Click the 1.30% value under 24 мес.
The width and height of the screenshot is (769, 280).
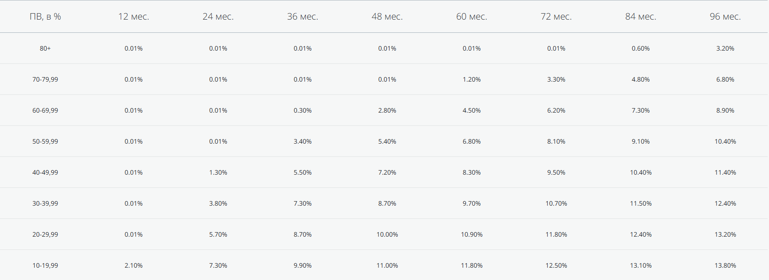click(218, 172)
